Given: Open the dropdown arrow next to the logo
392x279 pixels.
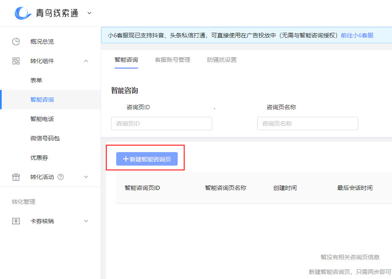Looking at the screenshot, I should coord(89,13).
